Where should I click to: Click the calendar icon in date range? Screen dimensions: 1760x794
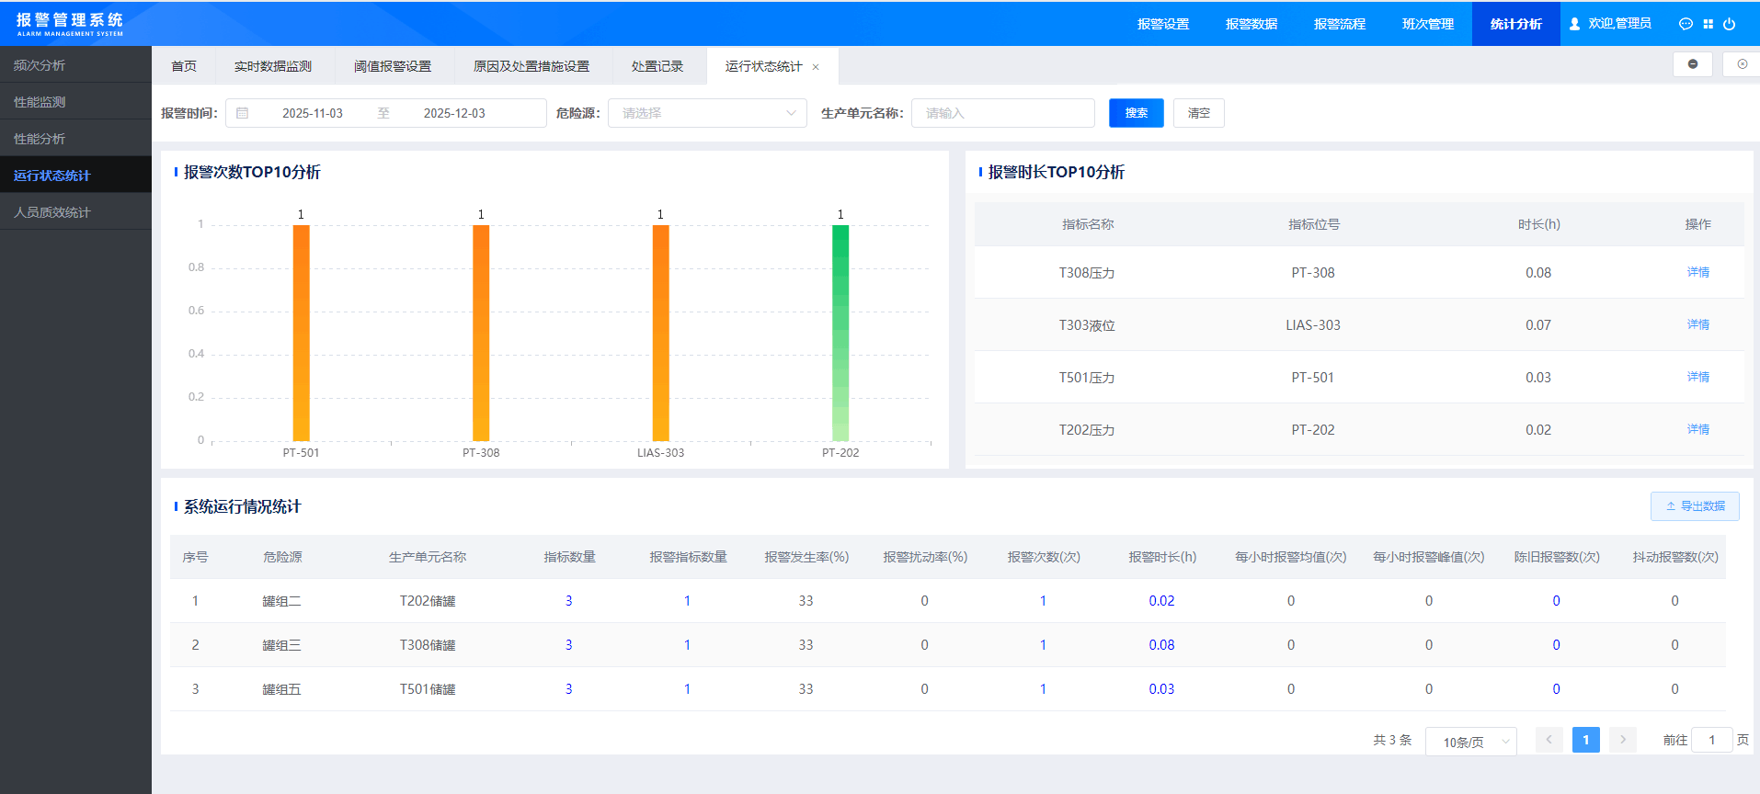click(x=243, y=113)
